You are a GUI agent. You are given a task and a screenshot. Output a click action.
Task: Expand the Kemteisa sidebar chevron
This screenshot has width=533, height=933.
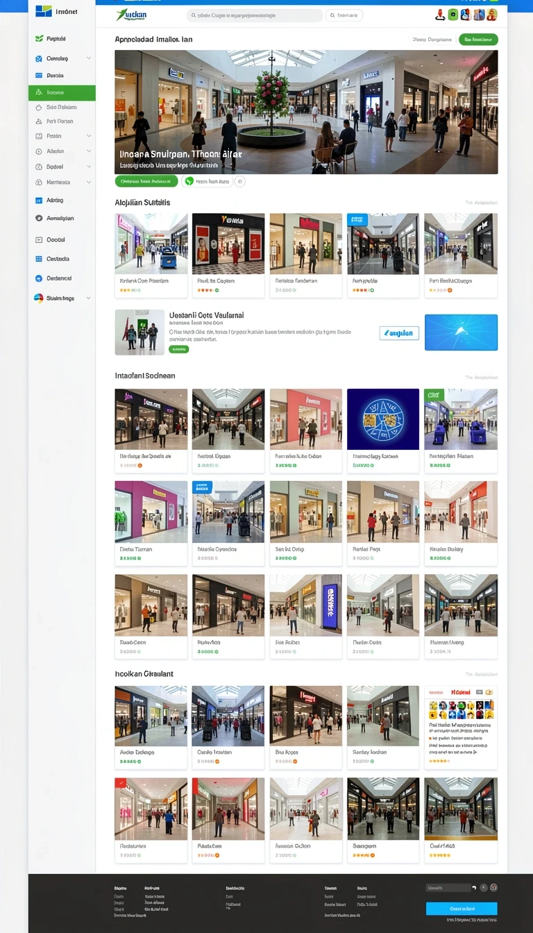coord(89,182)
